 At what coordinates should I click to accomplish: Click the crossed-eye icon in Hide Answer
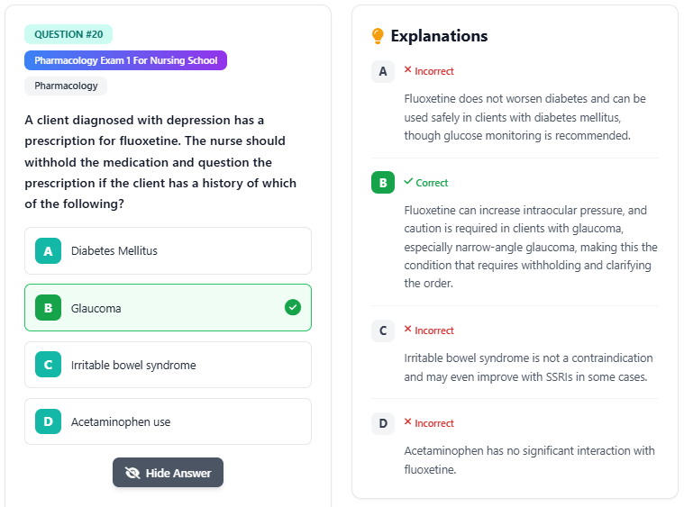coord(133,473)
